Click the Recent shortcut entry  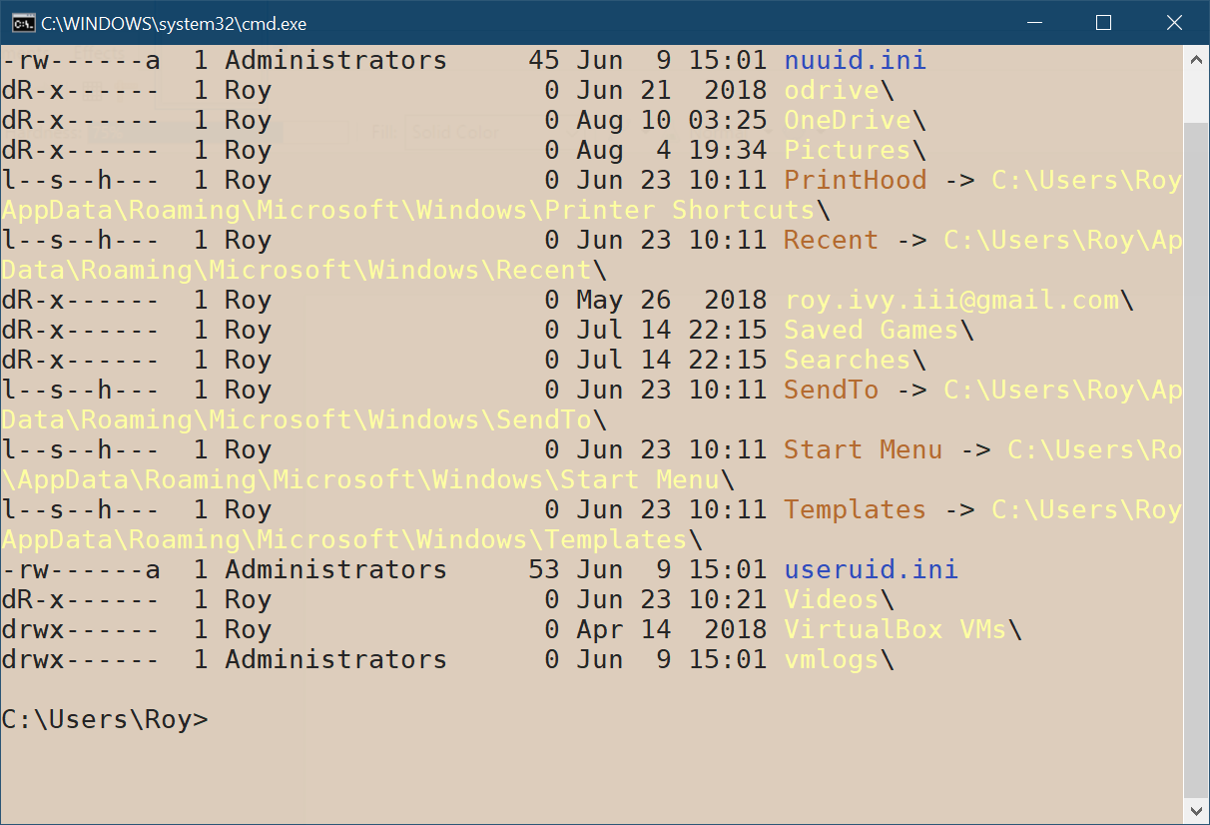tap(830, 240)
